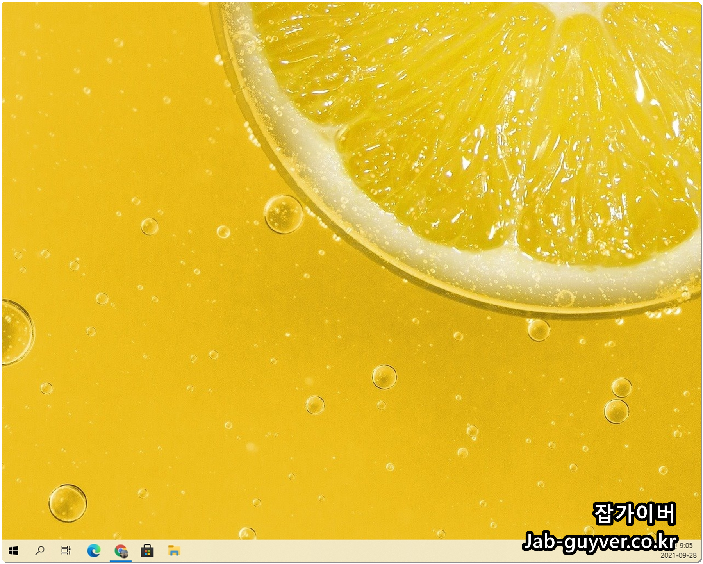703x564 pixels.
Task: Open the taskbar clock showing 2021-09-28
Action: 678,551
